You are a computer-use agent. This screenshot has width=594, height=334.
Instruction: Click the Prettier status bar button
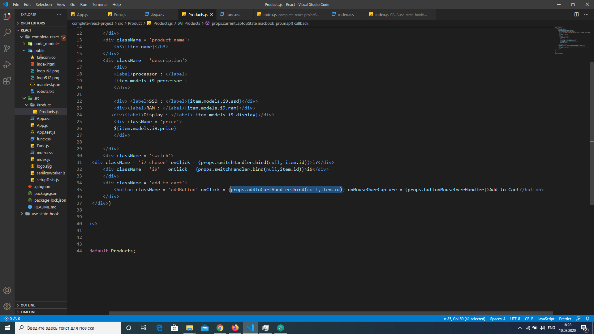click(x=565, y=319)
